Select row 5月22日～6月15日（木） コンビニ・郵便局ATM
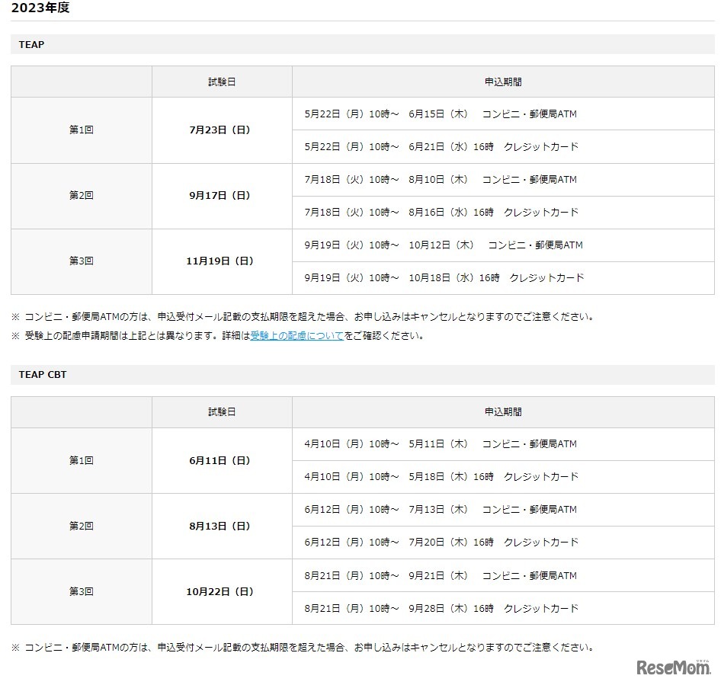Viewport: 721px width, 685px height. (504, 114)
